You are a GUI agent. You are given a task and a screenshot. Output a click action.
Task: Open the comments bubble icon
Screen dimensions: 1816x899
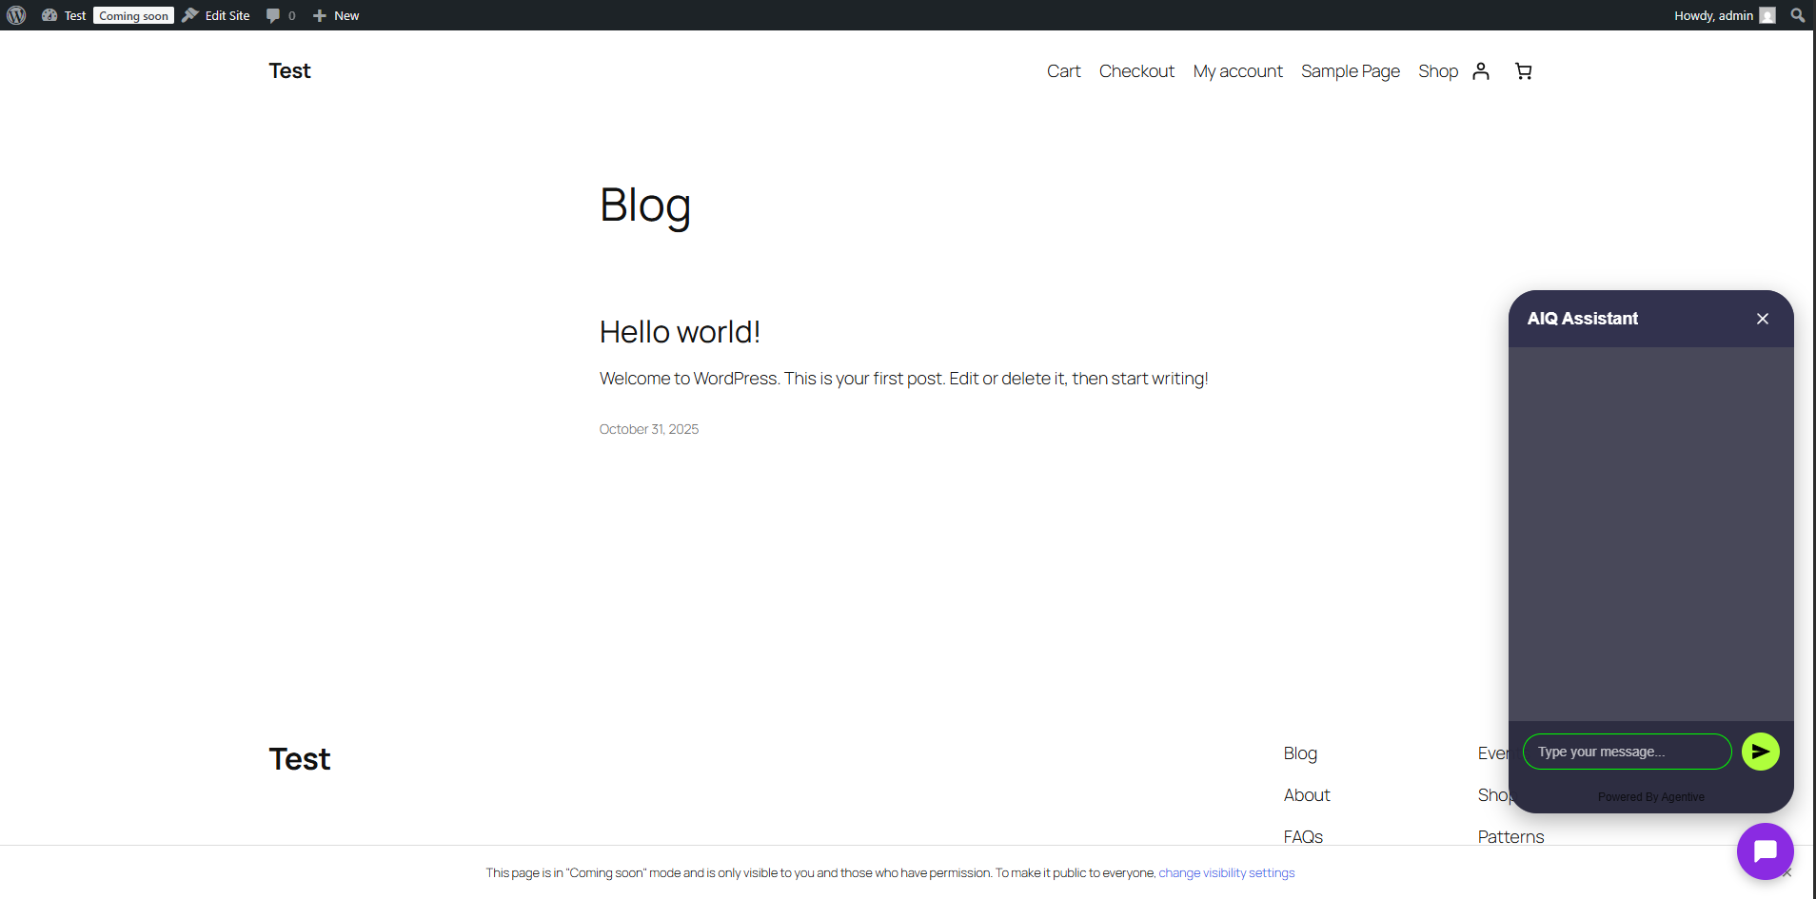tap(280, 15)
